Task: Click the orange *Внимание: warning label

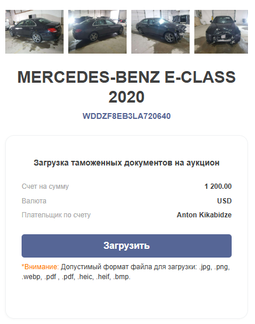Action: pyautogui.click(x=40, y=267)
